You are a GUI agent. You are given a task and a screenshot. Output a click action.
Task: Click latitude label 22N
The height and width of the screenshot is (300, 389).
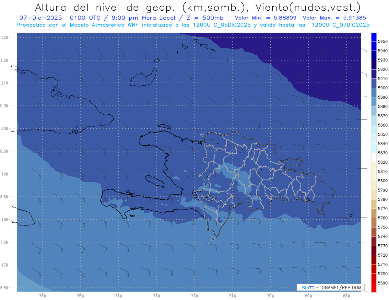[x=5, y=37]
